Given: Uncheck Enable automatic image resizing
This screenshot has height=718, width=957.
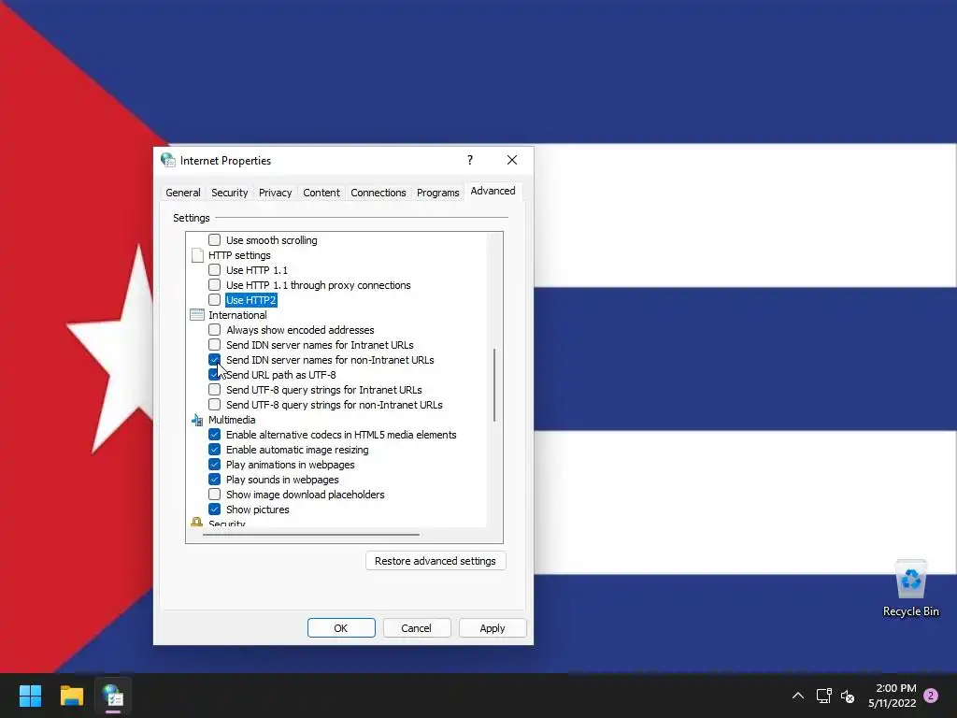Looking at the screenshot, I should tap(214, 450).
